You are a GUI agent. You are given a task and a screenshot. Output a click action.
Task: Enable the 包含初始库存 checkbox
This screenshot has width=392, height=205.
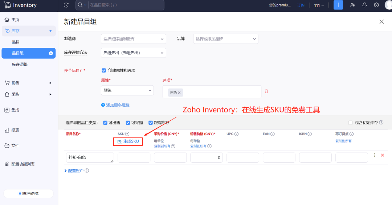351,123
